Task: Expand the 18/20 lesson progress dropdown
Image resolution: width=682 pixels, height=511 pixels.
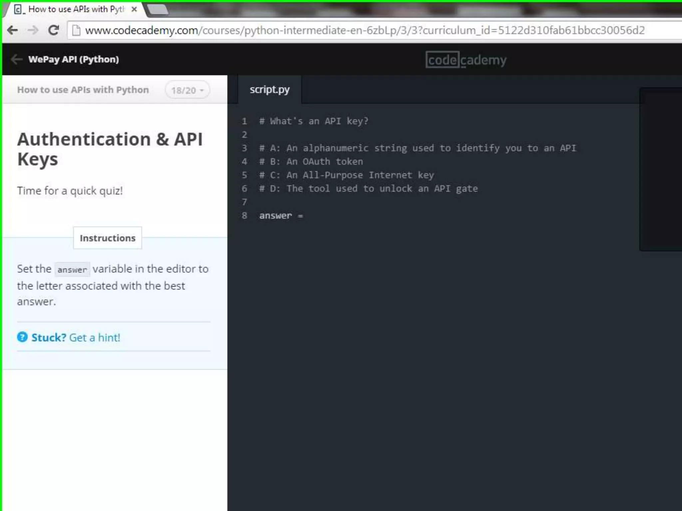Action: click(187, 90)
